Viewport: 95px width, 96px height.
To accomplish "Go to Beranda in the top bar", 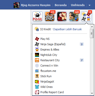I will pyautogui.click(x=61, y=5).
